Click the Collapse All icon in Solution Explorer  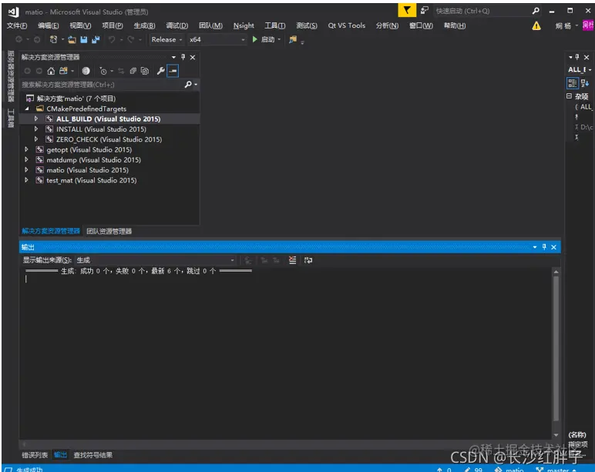pyautogui.click(x=133, y=71)
